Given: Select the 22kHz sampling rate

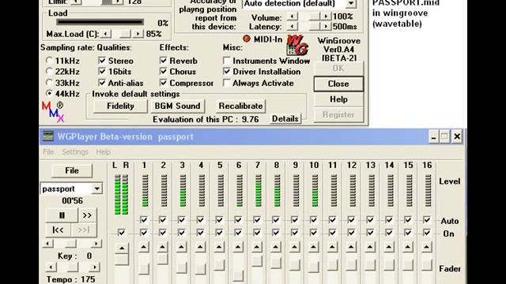Looking at the screenshot, I should click(49, 71).
